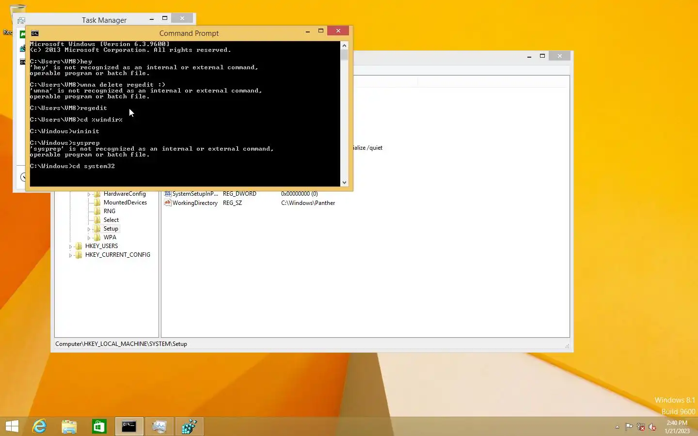Launch Internet Explorer from taskbar
This screenshot has width=698, height=436.
(x=39, y=426)
